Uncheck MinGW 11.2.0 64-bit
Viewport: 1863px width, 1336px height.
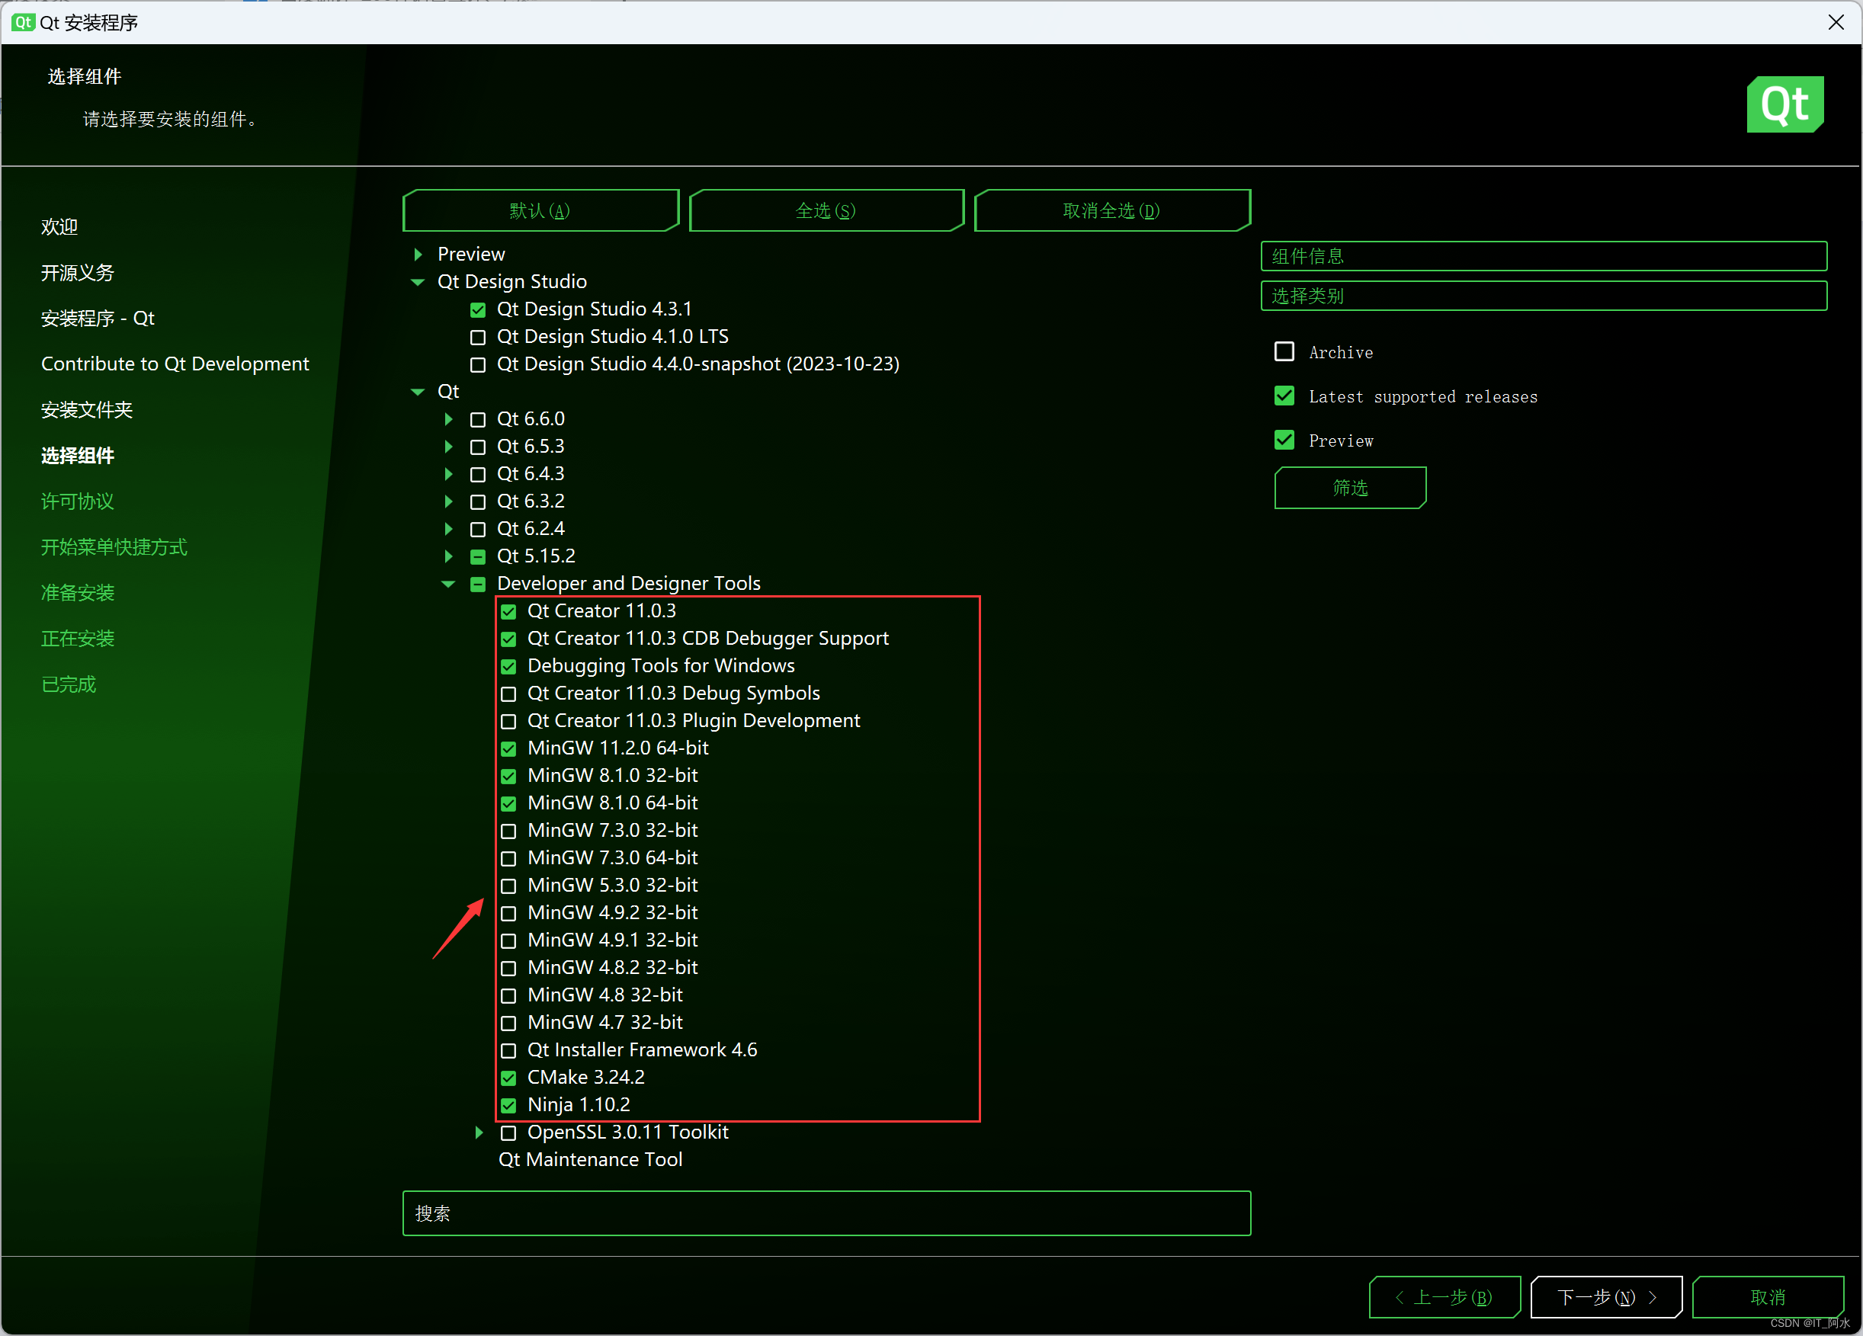508,749
